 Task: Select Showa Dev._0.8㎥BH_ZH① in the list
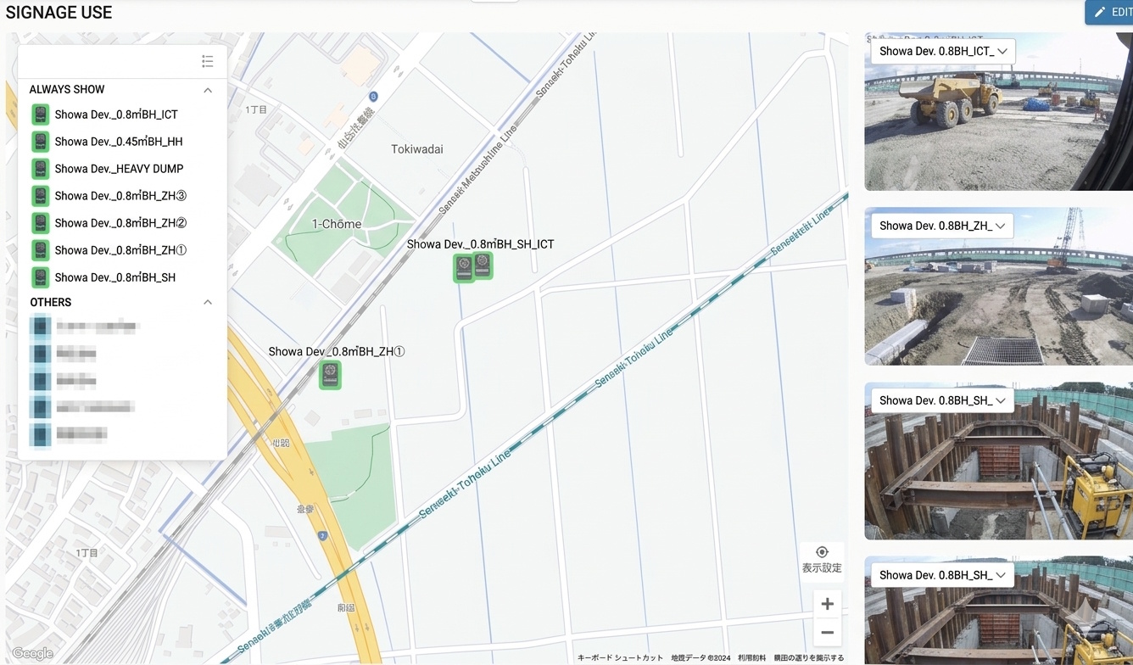(x=120, y=250)
